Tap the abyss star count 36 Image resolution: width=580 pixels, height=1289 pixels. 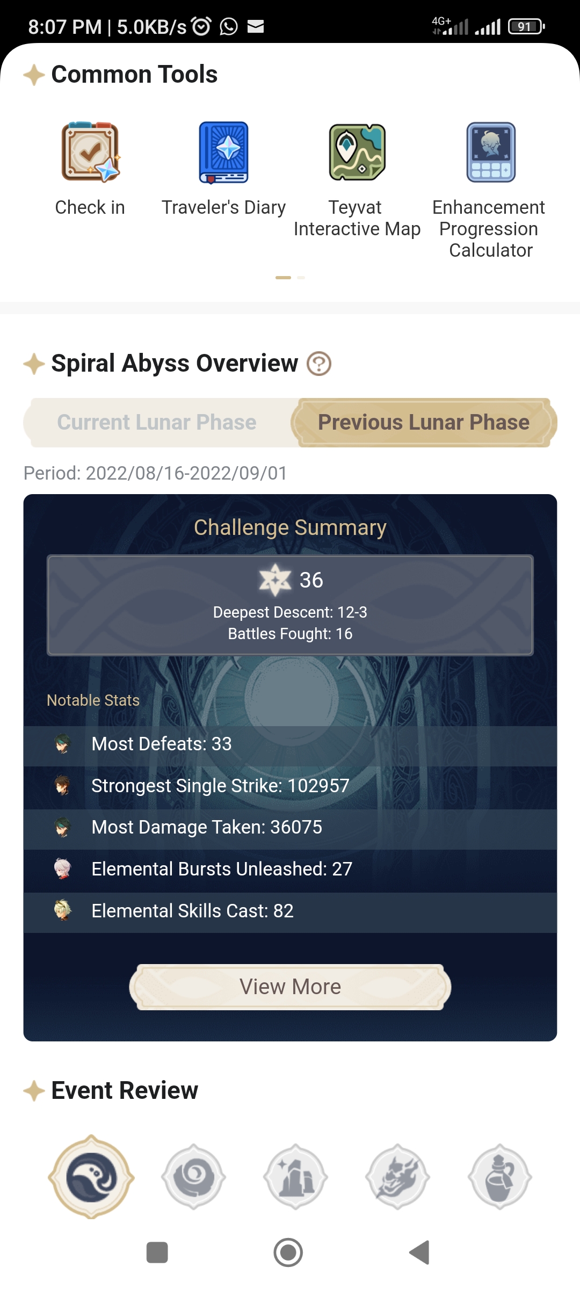pos(290,580)
